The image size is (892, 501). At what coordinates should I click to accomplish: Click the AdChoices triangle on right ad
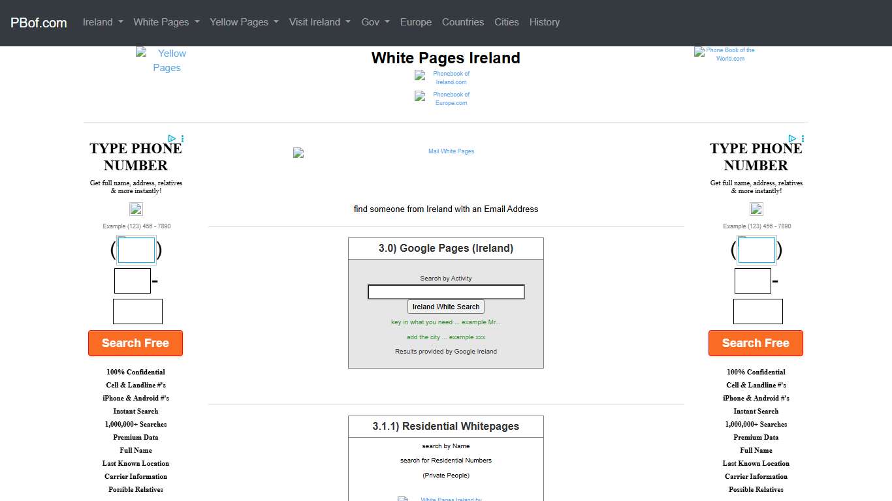792,138
